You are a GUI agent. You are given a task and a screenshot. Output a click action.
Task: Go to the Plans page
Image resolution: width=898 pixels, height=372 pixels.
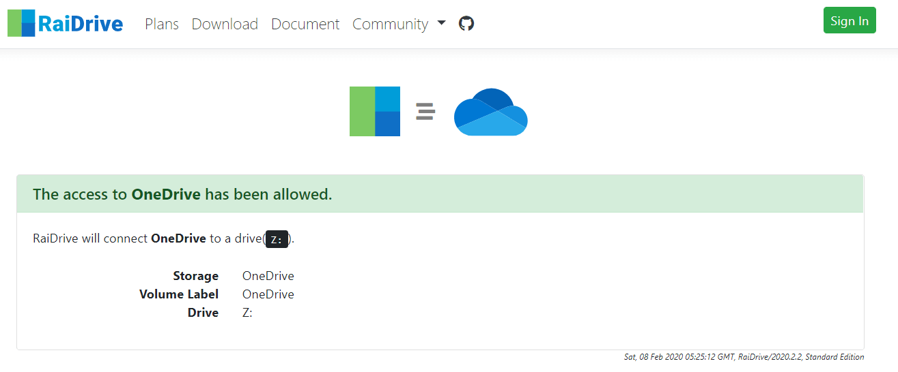(x=162, y=24)
